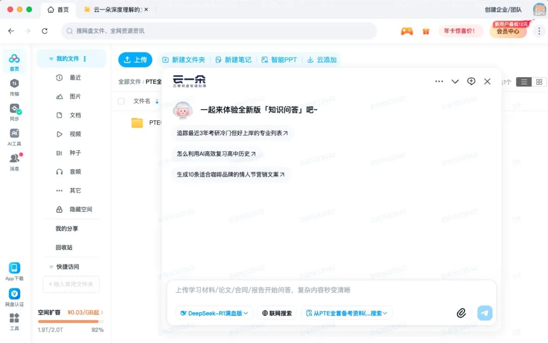Click the 上传 upload button

pyautogui.click(x=135, y=60)
